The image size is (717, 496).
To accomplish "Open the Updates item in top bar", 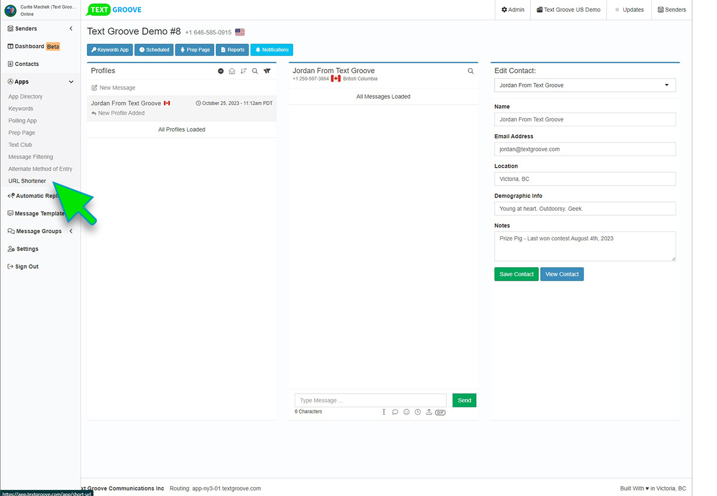I will point(629,10).
